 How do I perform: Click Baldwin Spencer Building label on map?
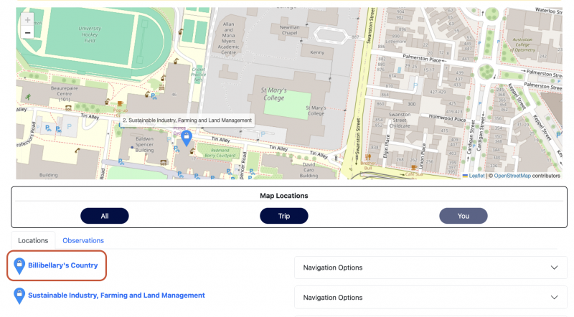pos(144,145)
